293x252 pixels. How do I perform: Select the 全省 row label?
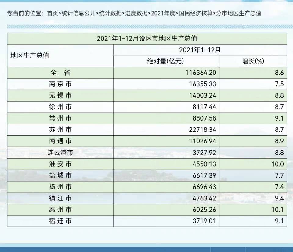click(x=60, y=73)
